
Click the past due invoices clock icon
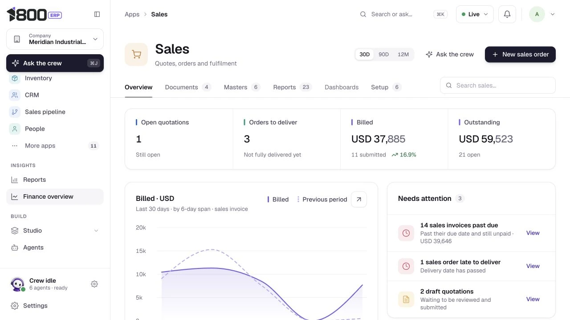(x=406, y=233)
